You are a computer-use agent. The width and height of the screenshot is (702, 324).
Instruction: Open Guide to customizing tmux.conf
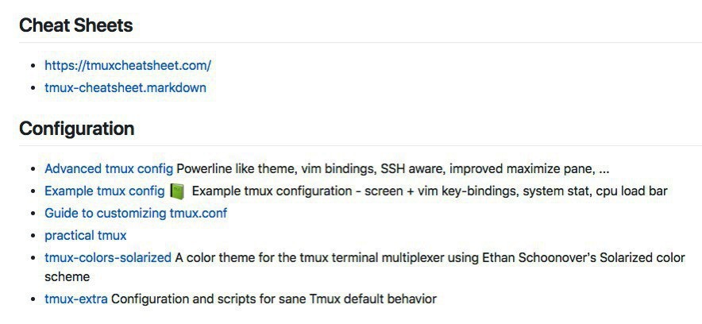[136, 213]
